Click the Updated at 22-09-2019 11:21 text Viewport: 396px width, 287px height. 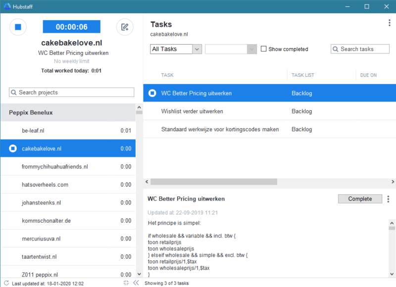(x=183, y=213)
